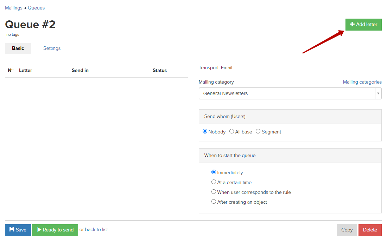The width and height of the screenshot is (387, 242).
Task: Open the Mailing categories link
Action: pyautogui.click(x=362, y=82)
